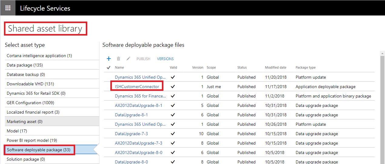Open the AX2012DataUpgrade-7-3 link
The height and width of the screenshot is (164, 385).
pos(139,143)
